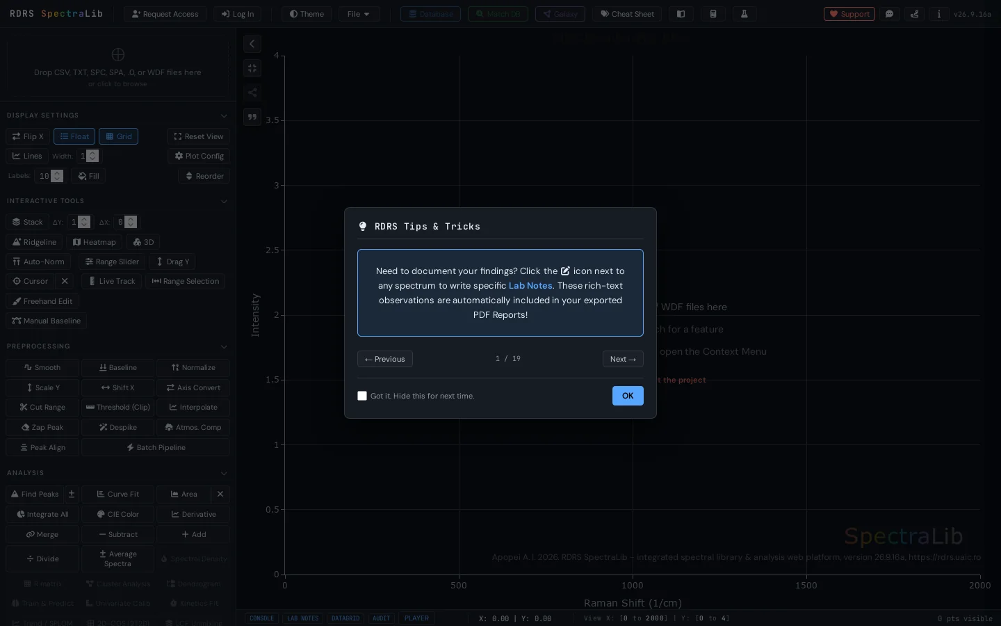Click the panel layout icon in top bar

681,14
